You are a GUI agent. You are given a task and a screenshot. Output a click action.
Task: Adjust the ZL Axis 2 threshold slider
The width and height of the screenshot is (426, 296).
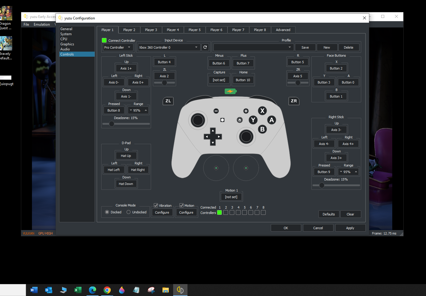[164, 83]
